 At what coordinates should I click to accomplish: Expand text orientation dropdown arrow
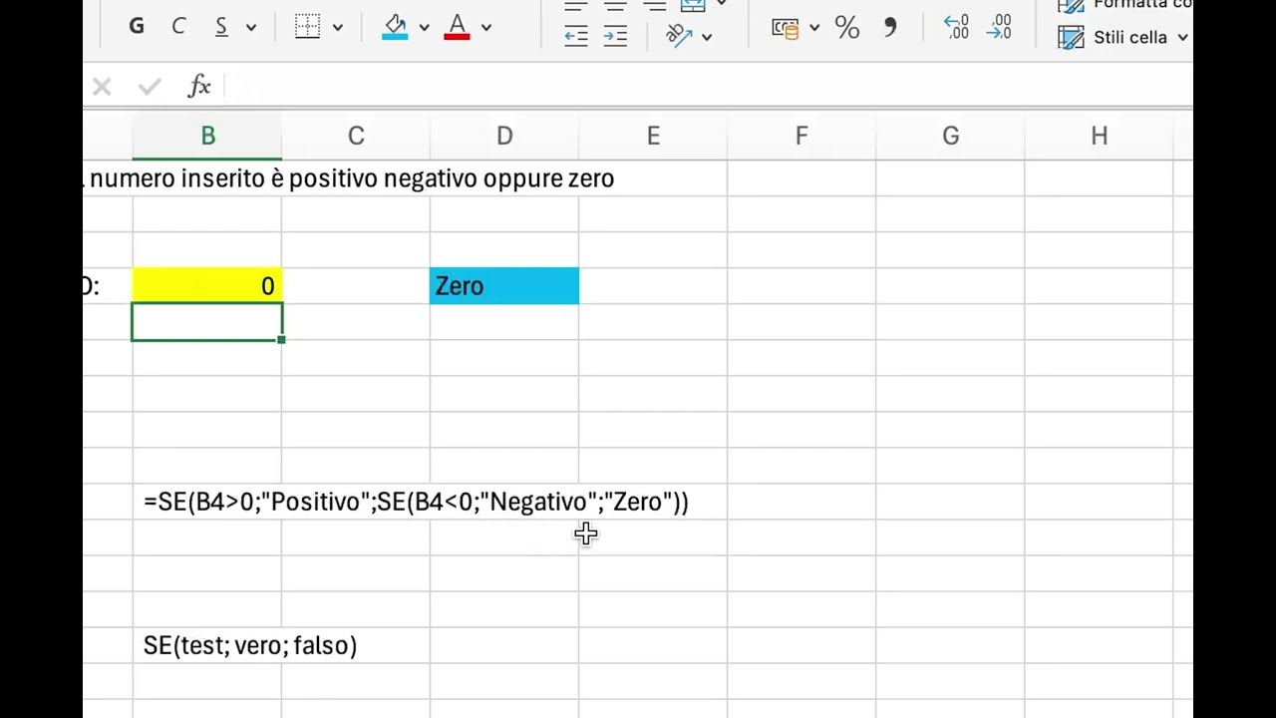[707, 37]
